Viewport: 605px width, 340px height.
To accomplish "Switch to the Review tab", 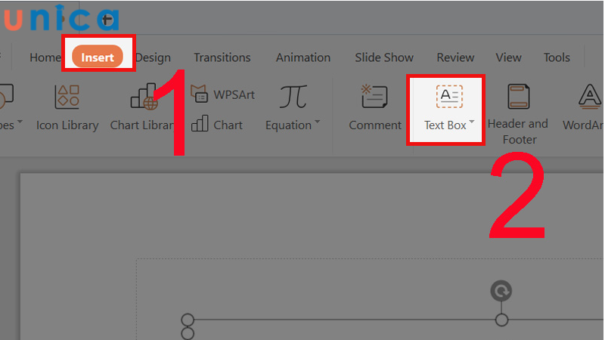I will [455, 57].
